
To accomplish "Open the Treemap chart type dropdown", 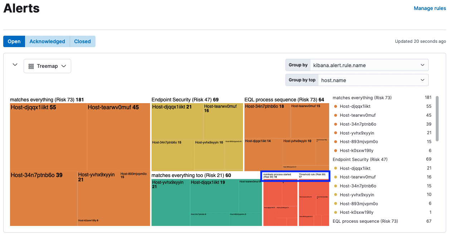I will coord(47,66).
